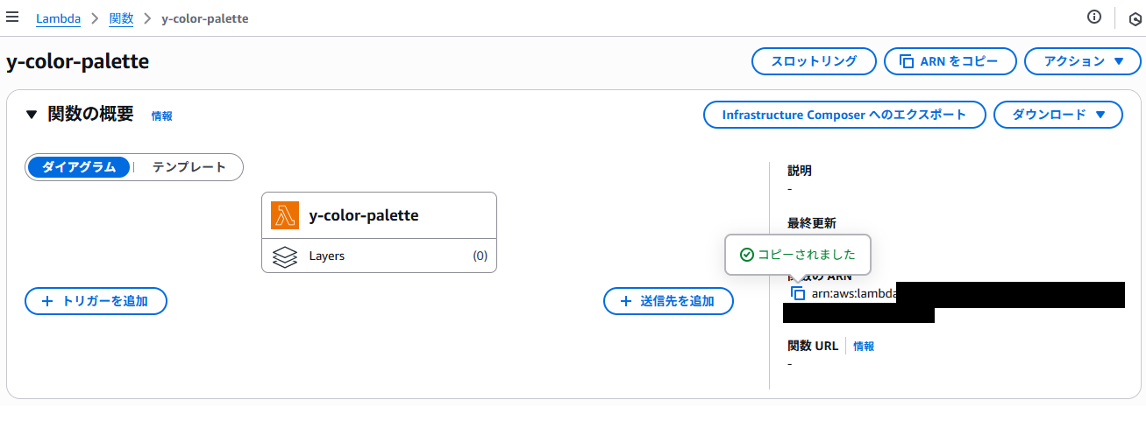Click トリガーを追加 button
1146x442 pixels.
click(x=96, y=301)
